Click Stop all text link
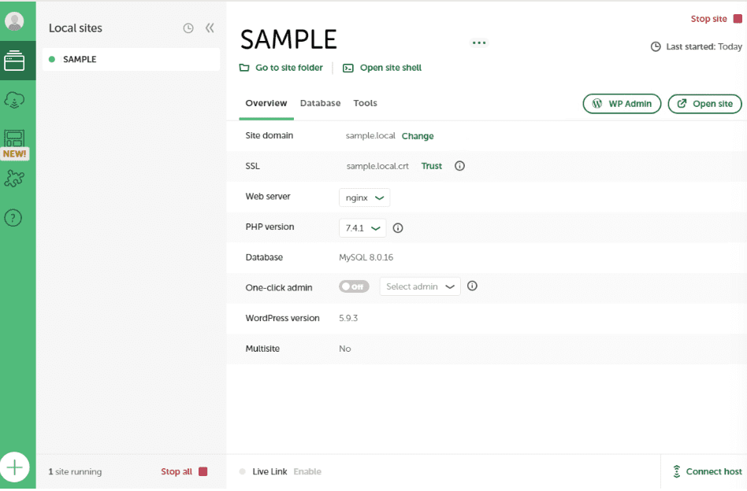Screen dimensions: 747x491 (x=177, y=471)
